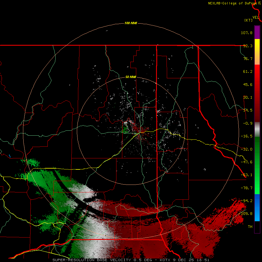Click the 50 NMI range ring label
Screen dimensions: 262x262
131,77
